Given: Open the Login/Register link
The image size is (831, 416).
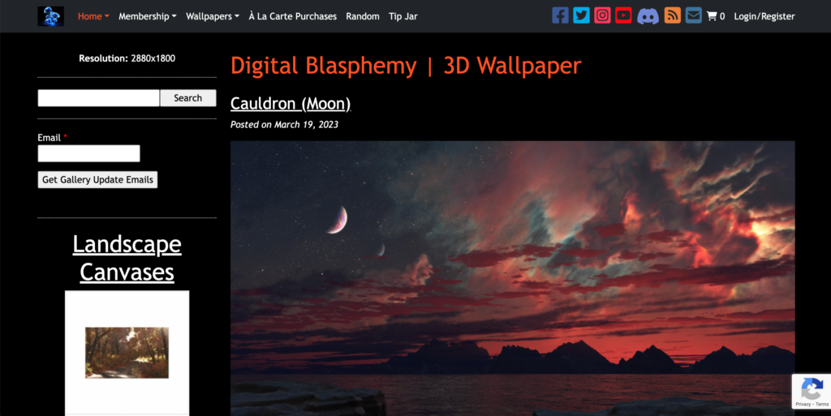Looking at the screenshot, I should [764, 16].
